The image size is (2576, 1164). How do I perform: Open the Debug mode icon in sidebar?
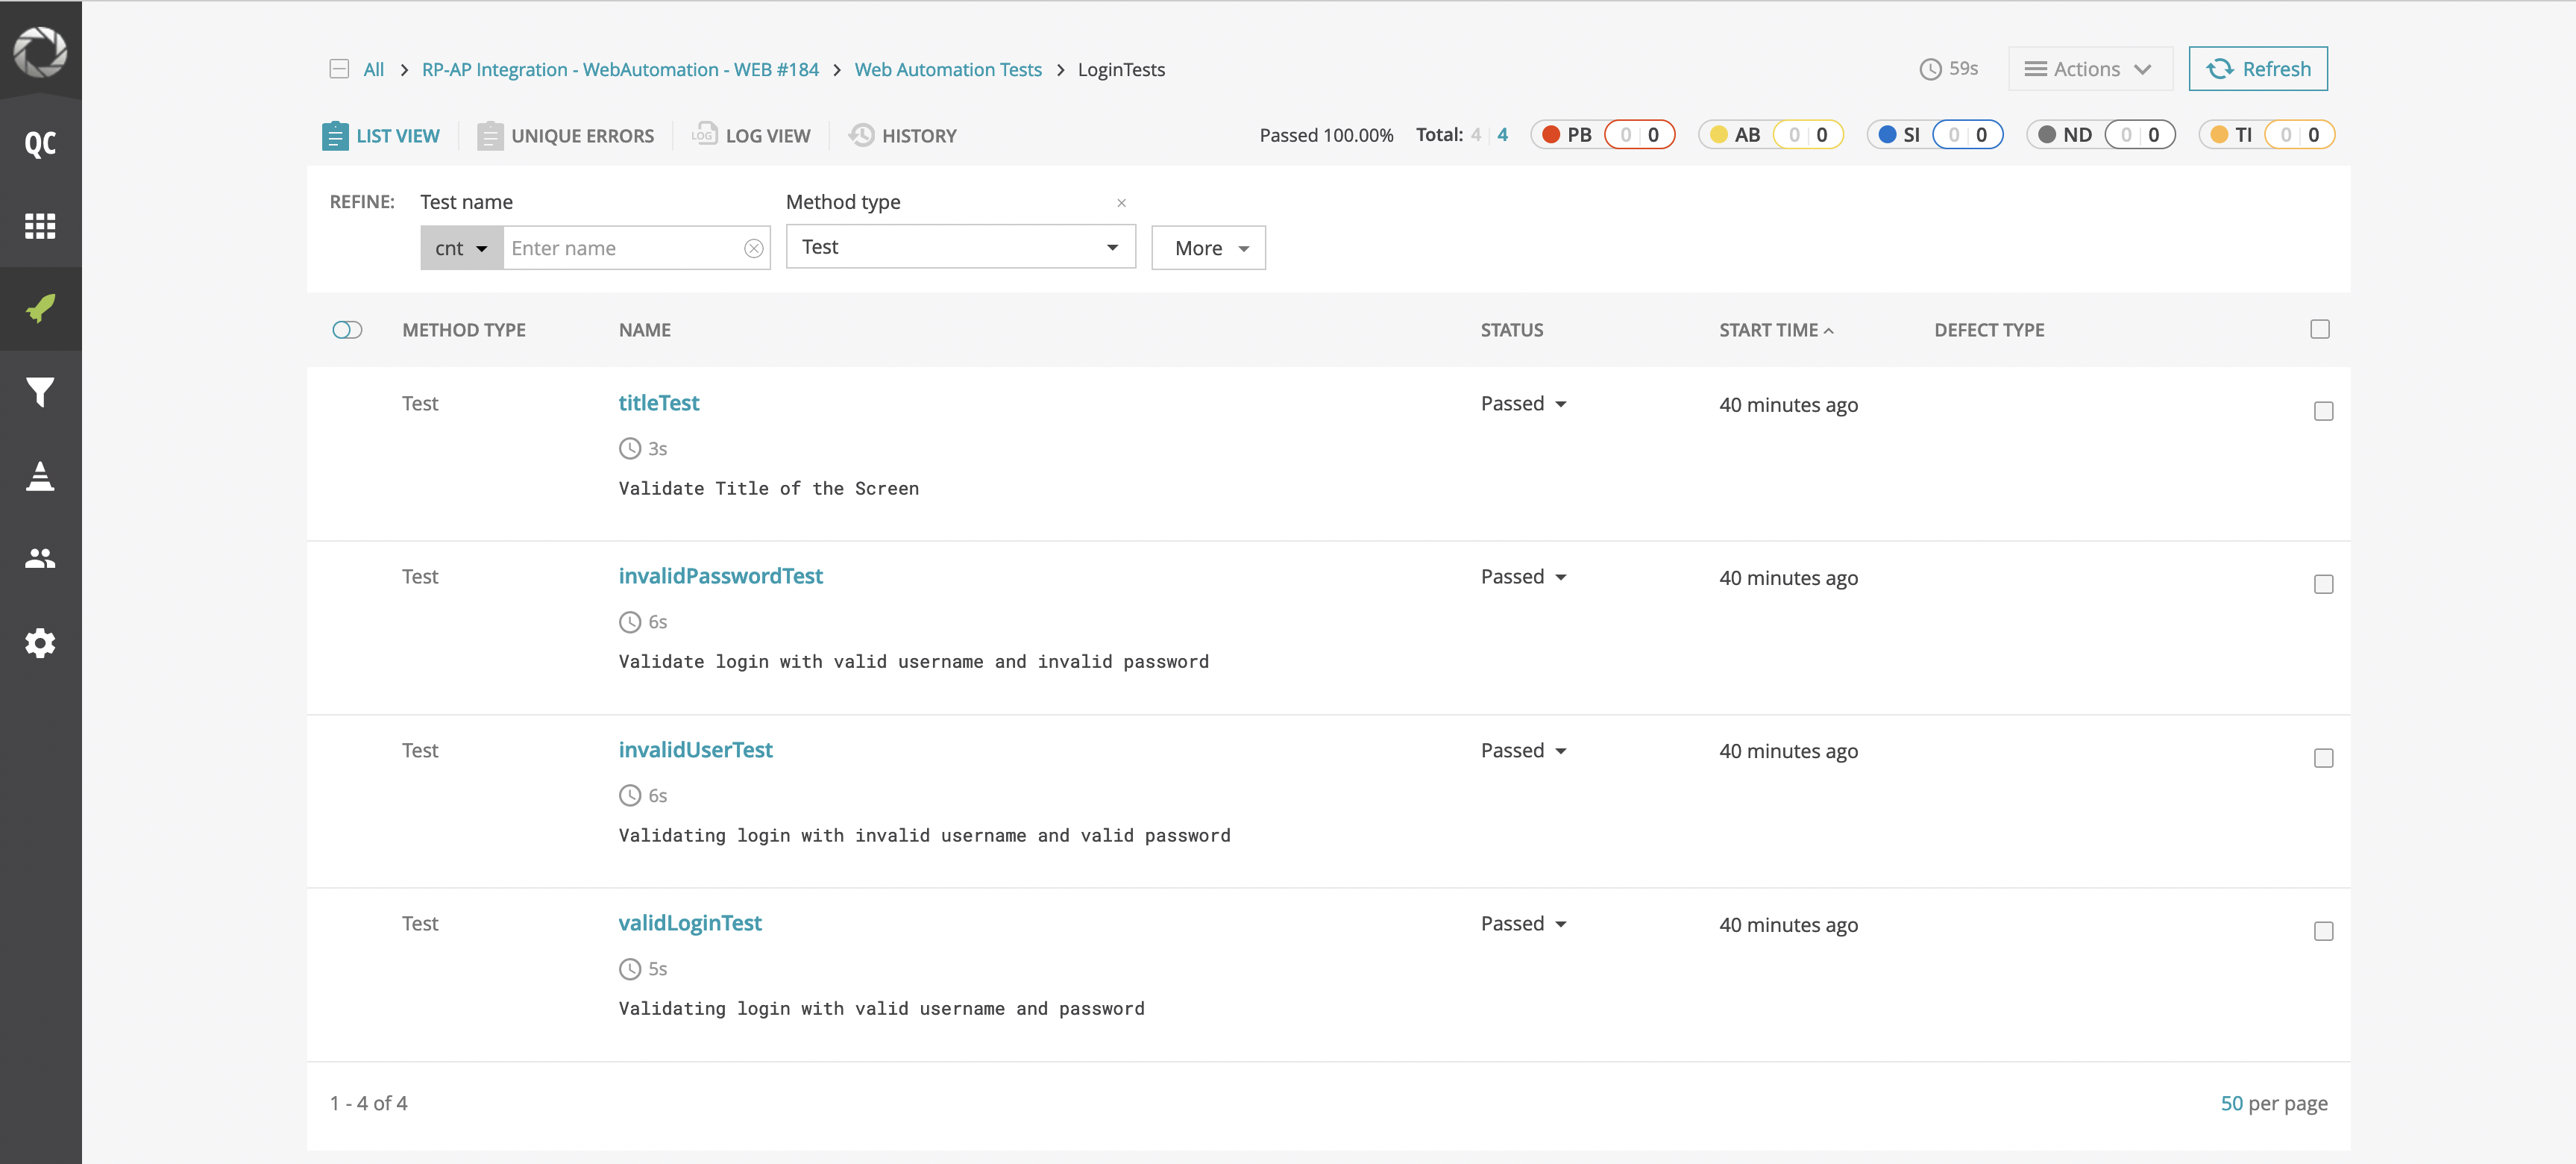tap(40, 476)
